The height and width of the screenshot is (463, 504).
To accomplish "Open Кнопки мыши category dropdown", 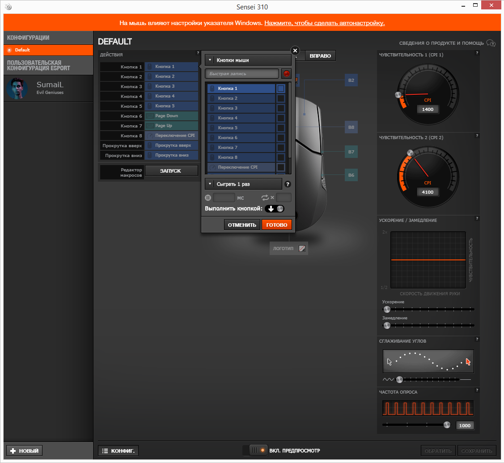I will point(248,60).
